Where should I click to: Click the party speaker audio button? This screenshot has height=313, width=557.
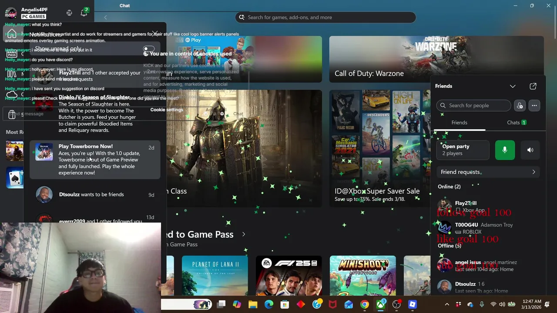point(530,150)
